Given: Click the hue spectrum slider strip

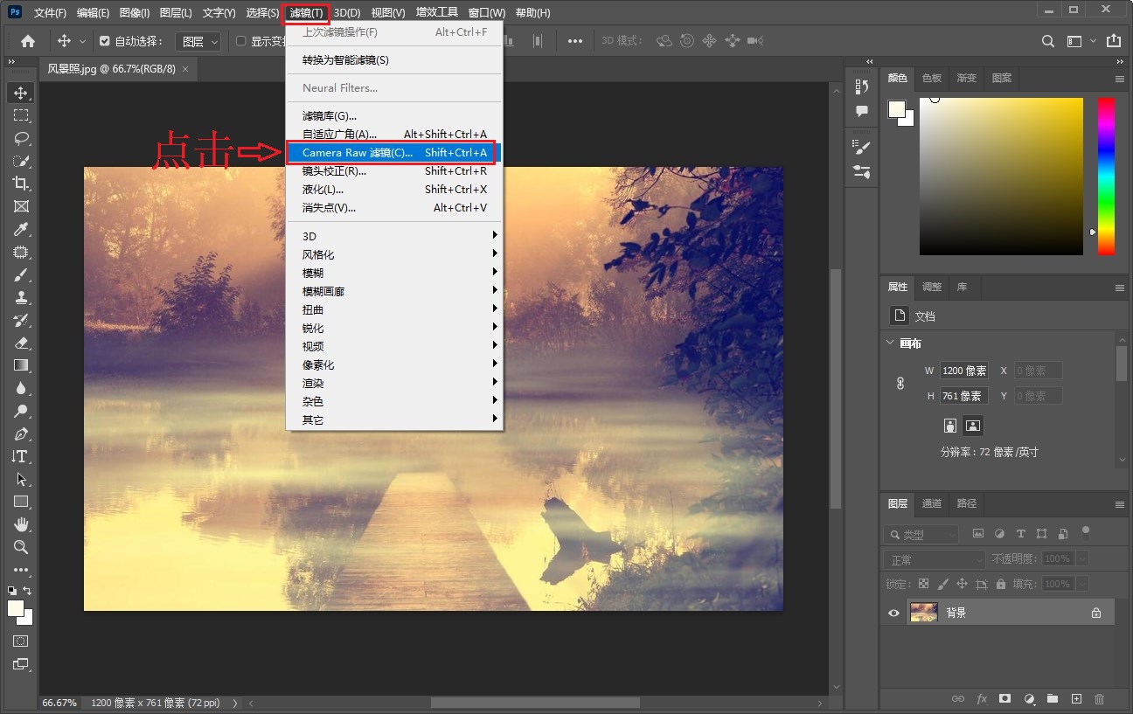Looking at the screenshot, I should point(1106,175).
